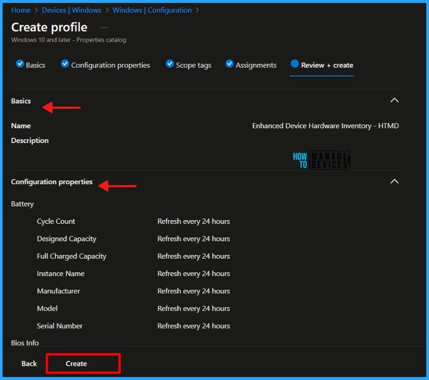Click the Full Charged Capacity property

(x=71, y=256)
